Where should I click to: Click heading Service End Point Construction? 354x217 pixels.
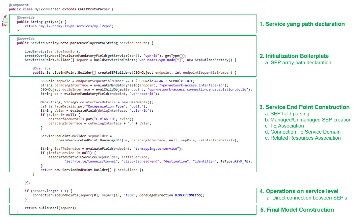[304, 107]
